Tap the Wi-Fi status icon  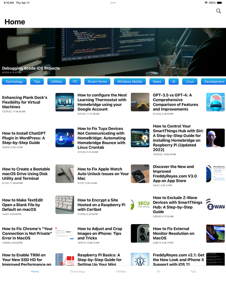click(x=206, y=3)
